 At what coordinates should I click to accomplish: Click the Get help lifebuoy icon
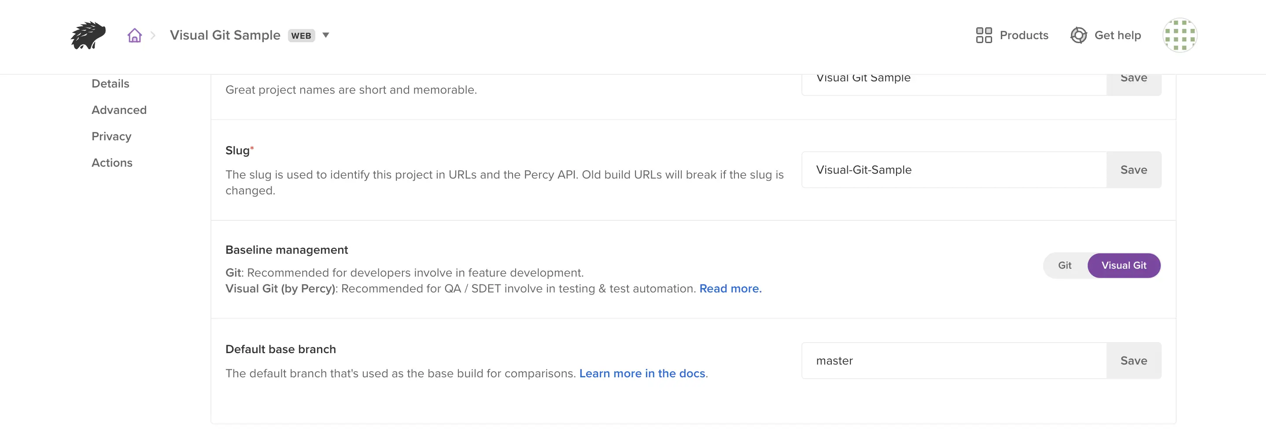tap(1078, 35)
